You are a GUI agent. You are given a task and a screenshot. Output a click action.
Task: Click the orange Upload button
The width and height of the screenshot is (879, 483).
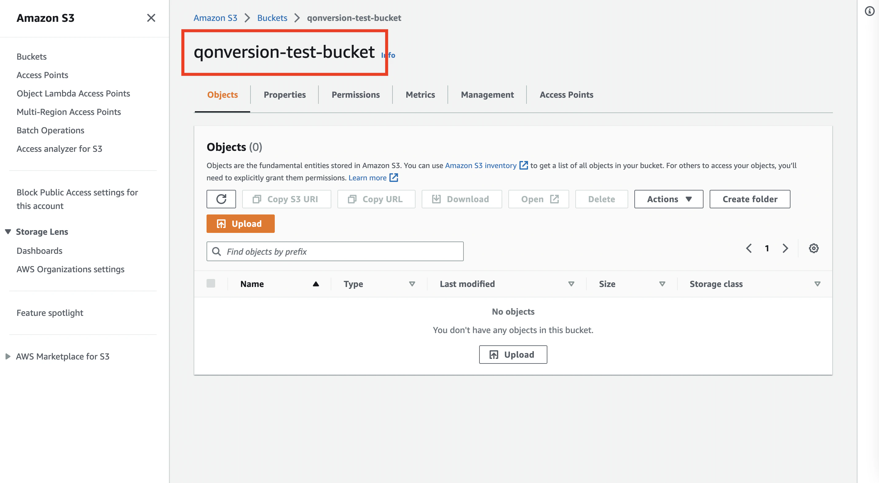click(x=240, y=224)
